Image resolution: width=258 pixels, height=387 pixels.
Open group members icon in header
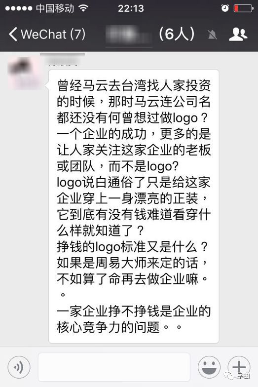click(x=238, y=35)
